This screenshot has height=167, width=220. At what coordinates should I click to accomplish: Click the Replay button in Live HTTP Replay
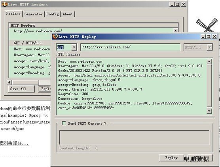tap(171, 158)
